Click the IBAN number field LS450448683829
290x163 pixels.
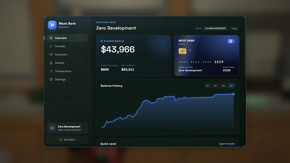pos(215,29)
